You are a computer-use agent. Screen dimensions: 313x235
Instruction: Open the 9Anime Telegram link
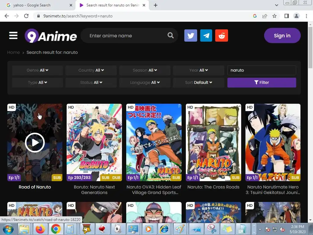[206, 35]
